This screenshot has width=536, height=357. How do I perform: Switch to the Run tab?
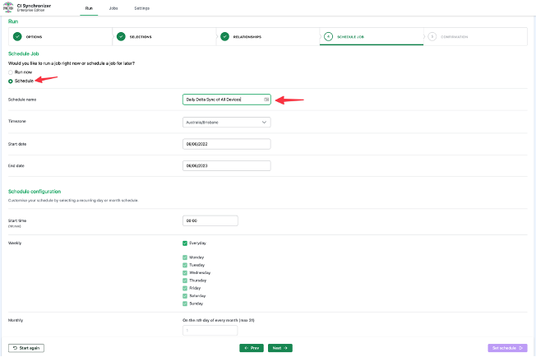point(89,8)
